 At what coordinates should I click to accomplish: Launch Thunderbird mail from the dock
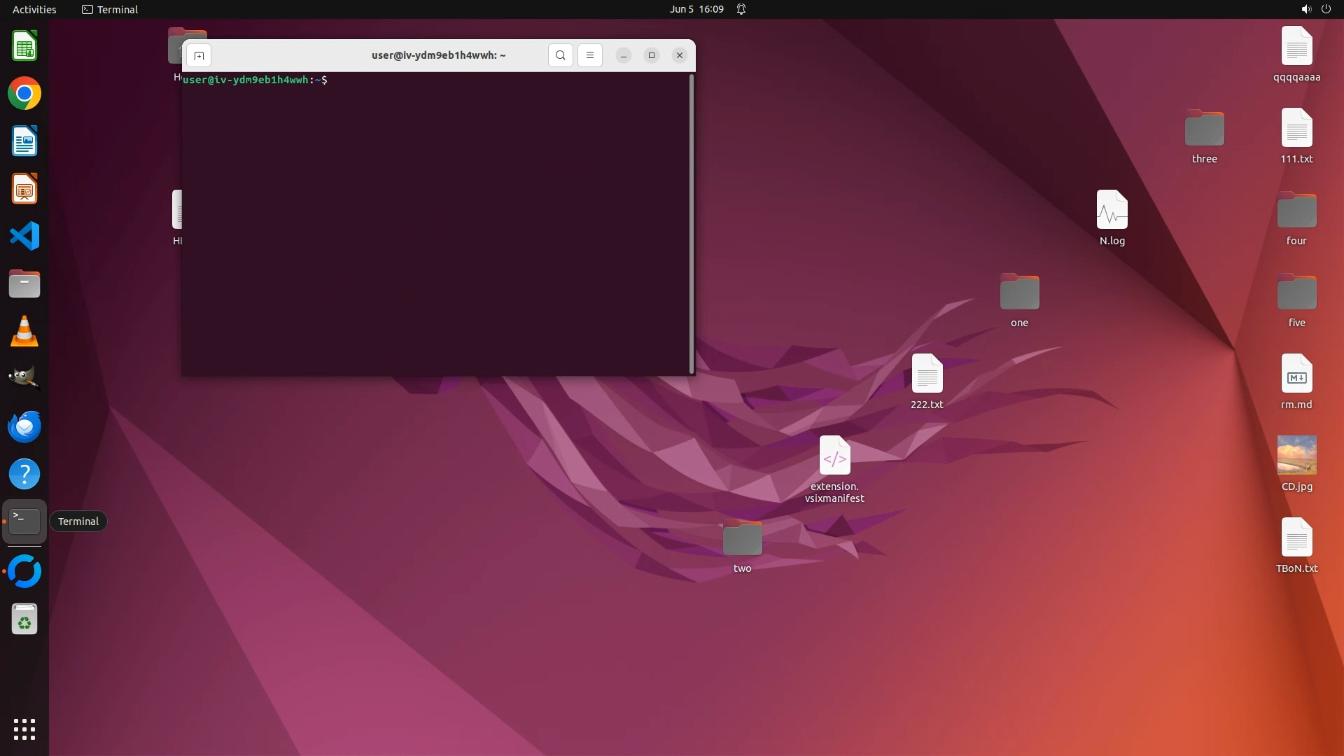pos(24,426)
